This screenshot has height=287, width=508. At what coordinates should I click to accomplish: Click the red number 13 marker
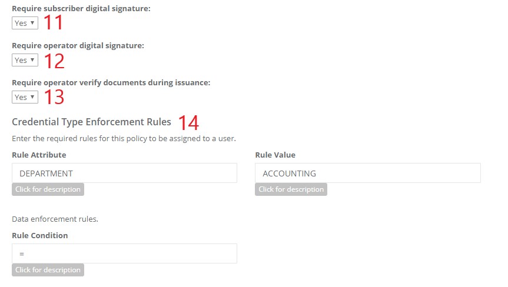(54, 97)
